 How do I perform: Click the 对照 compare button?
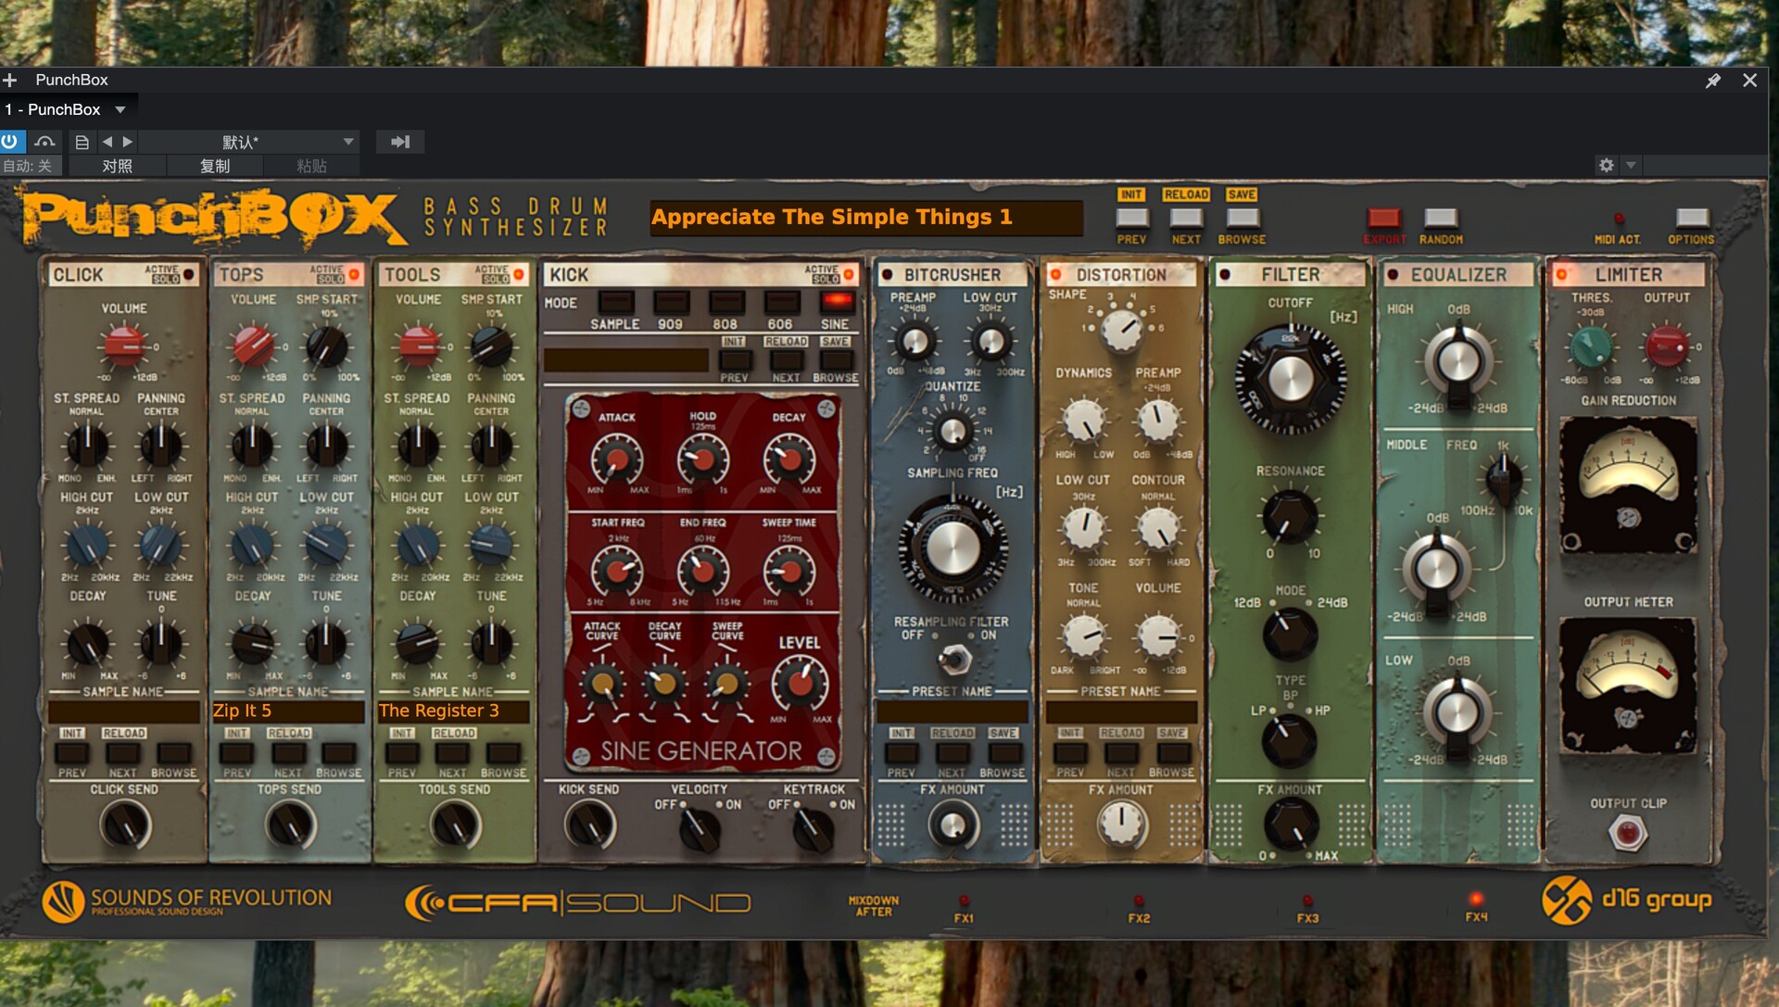[x=117, y=166]
